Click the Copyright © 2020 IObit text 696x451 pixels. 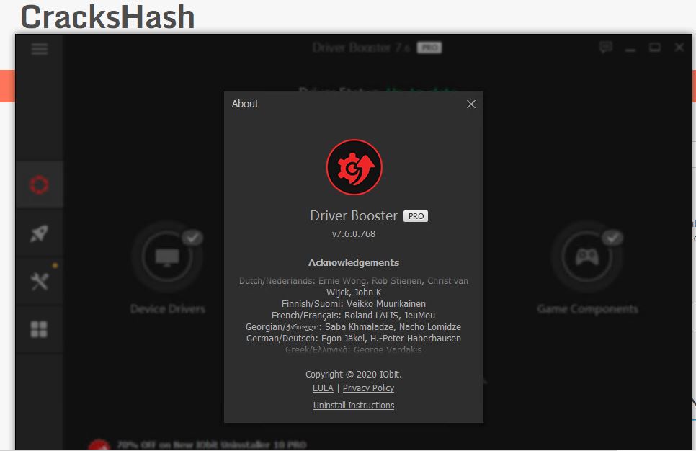[x=354, y=374]
